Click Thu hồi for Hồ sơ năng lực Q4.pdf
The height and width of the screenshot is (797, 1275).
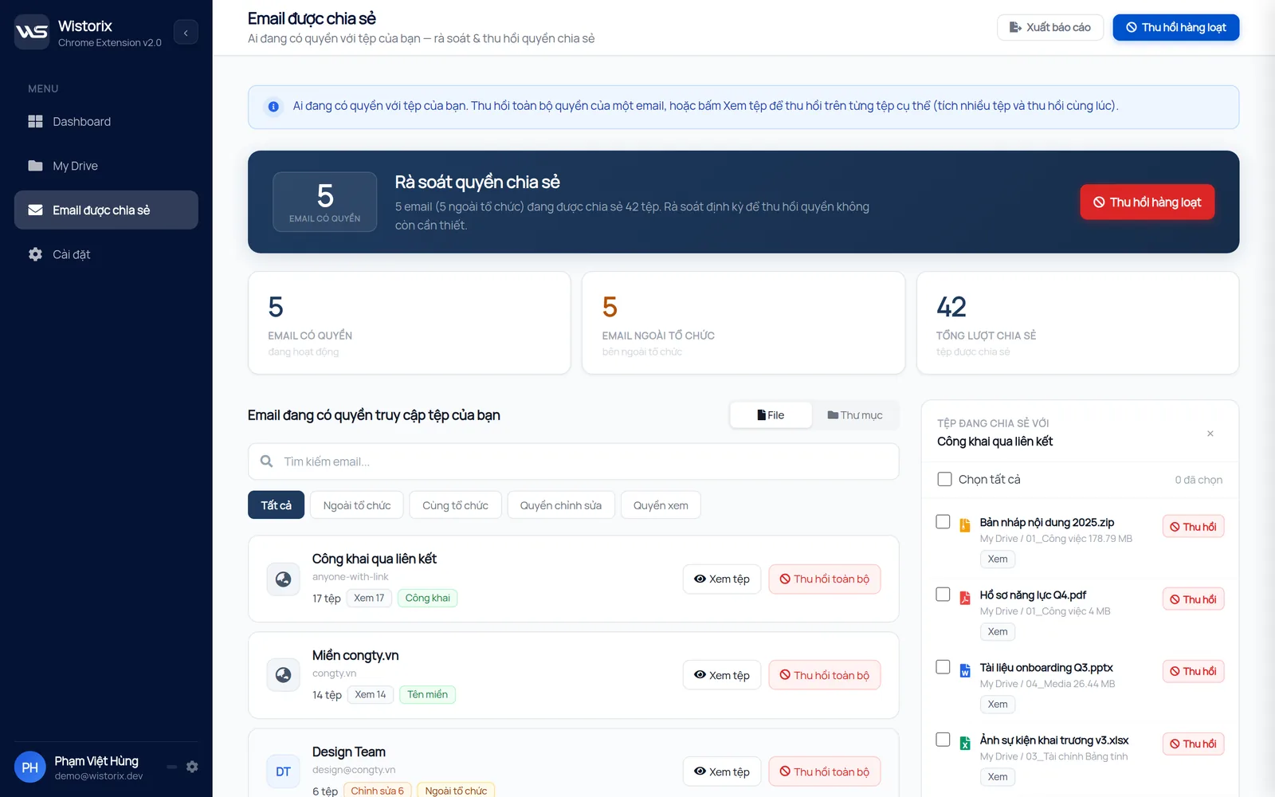click(1193, 599)
